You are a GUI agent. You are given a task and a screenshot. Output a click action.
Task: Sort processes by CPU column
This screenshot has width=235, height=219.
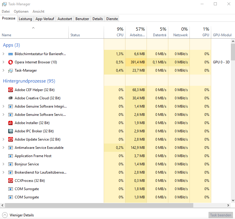pyautogui.click(x=115, y=32)
